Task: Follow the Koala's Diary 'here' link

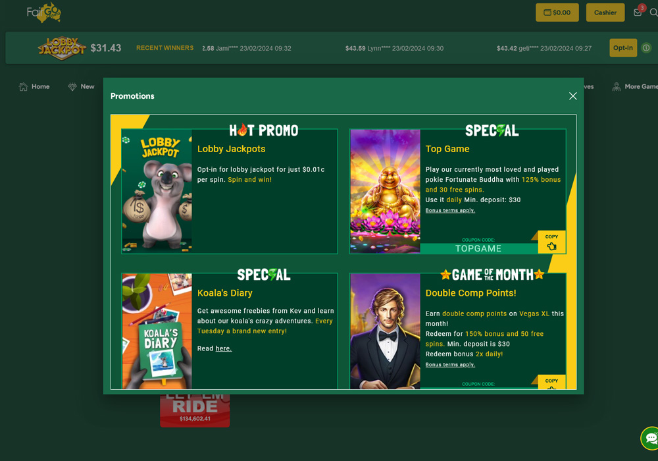Action: click(x=223, y=348)
